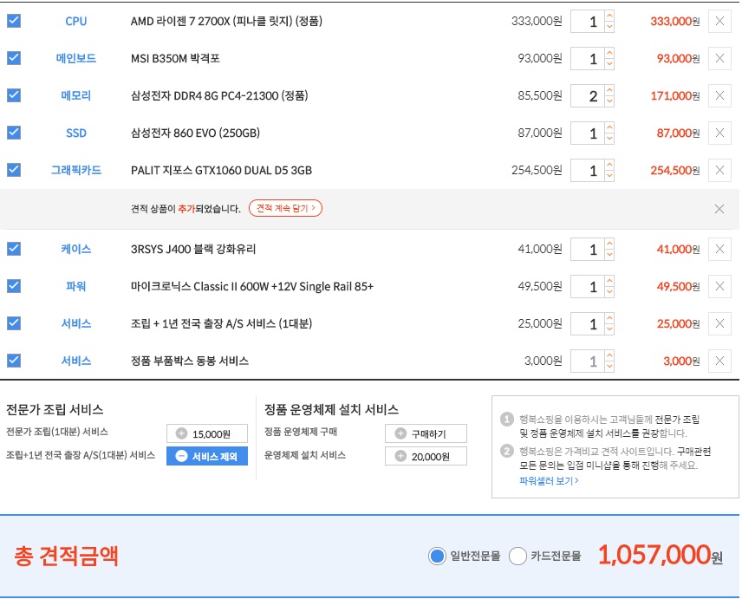The height and width of the screenshot is (599, 742).
Task: Increase the CPU quantity with the up arrow
Action: pyautogui.click(x=609, y=16)
